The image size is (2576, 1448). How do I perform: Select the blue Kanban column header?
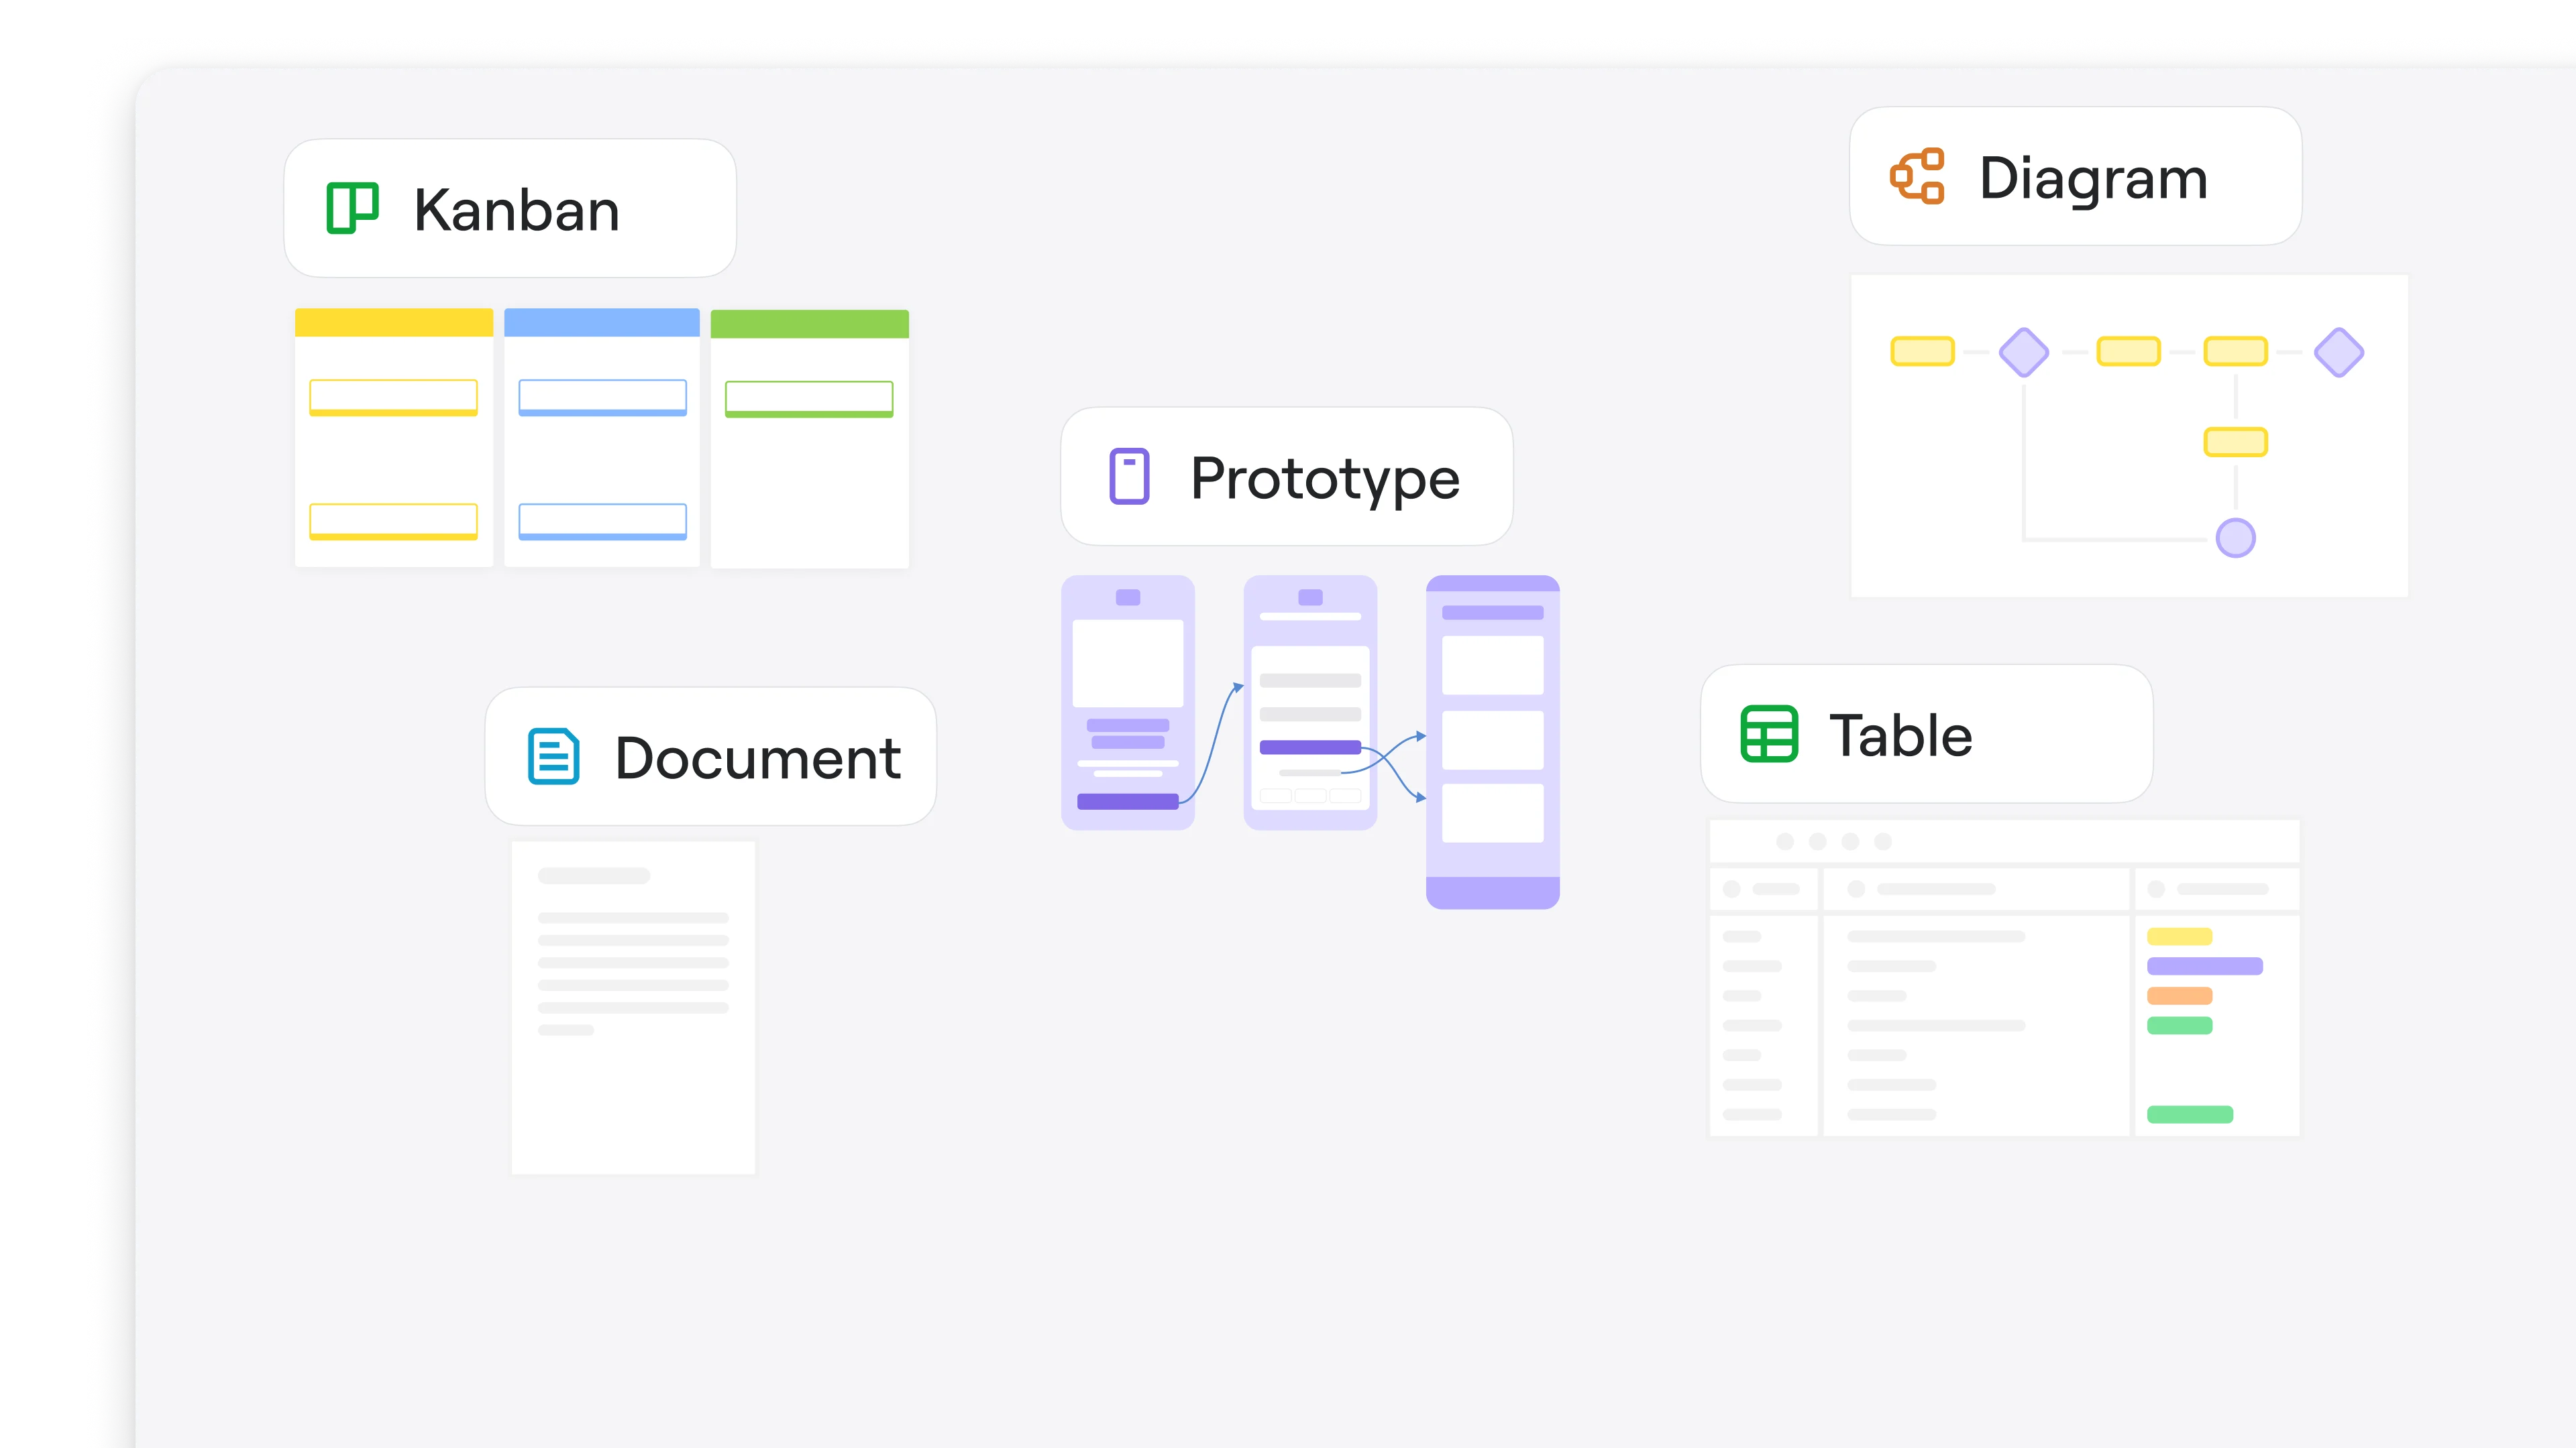601,322
